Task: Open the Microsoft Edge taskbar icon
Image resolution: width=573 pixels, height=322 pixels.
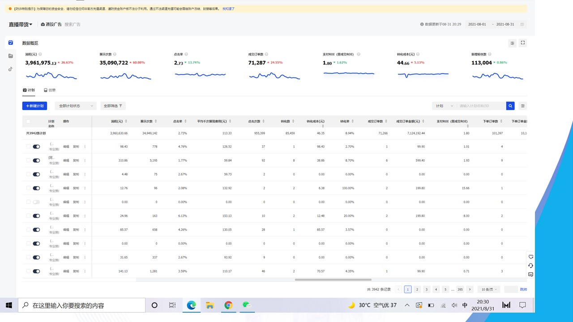Action: tap(191, 305)
